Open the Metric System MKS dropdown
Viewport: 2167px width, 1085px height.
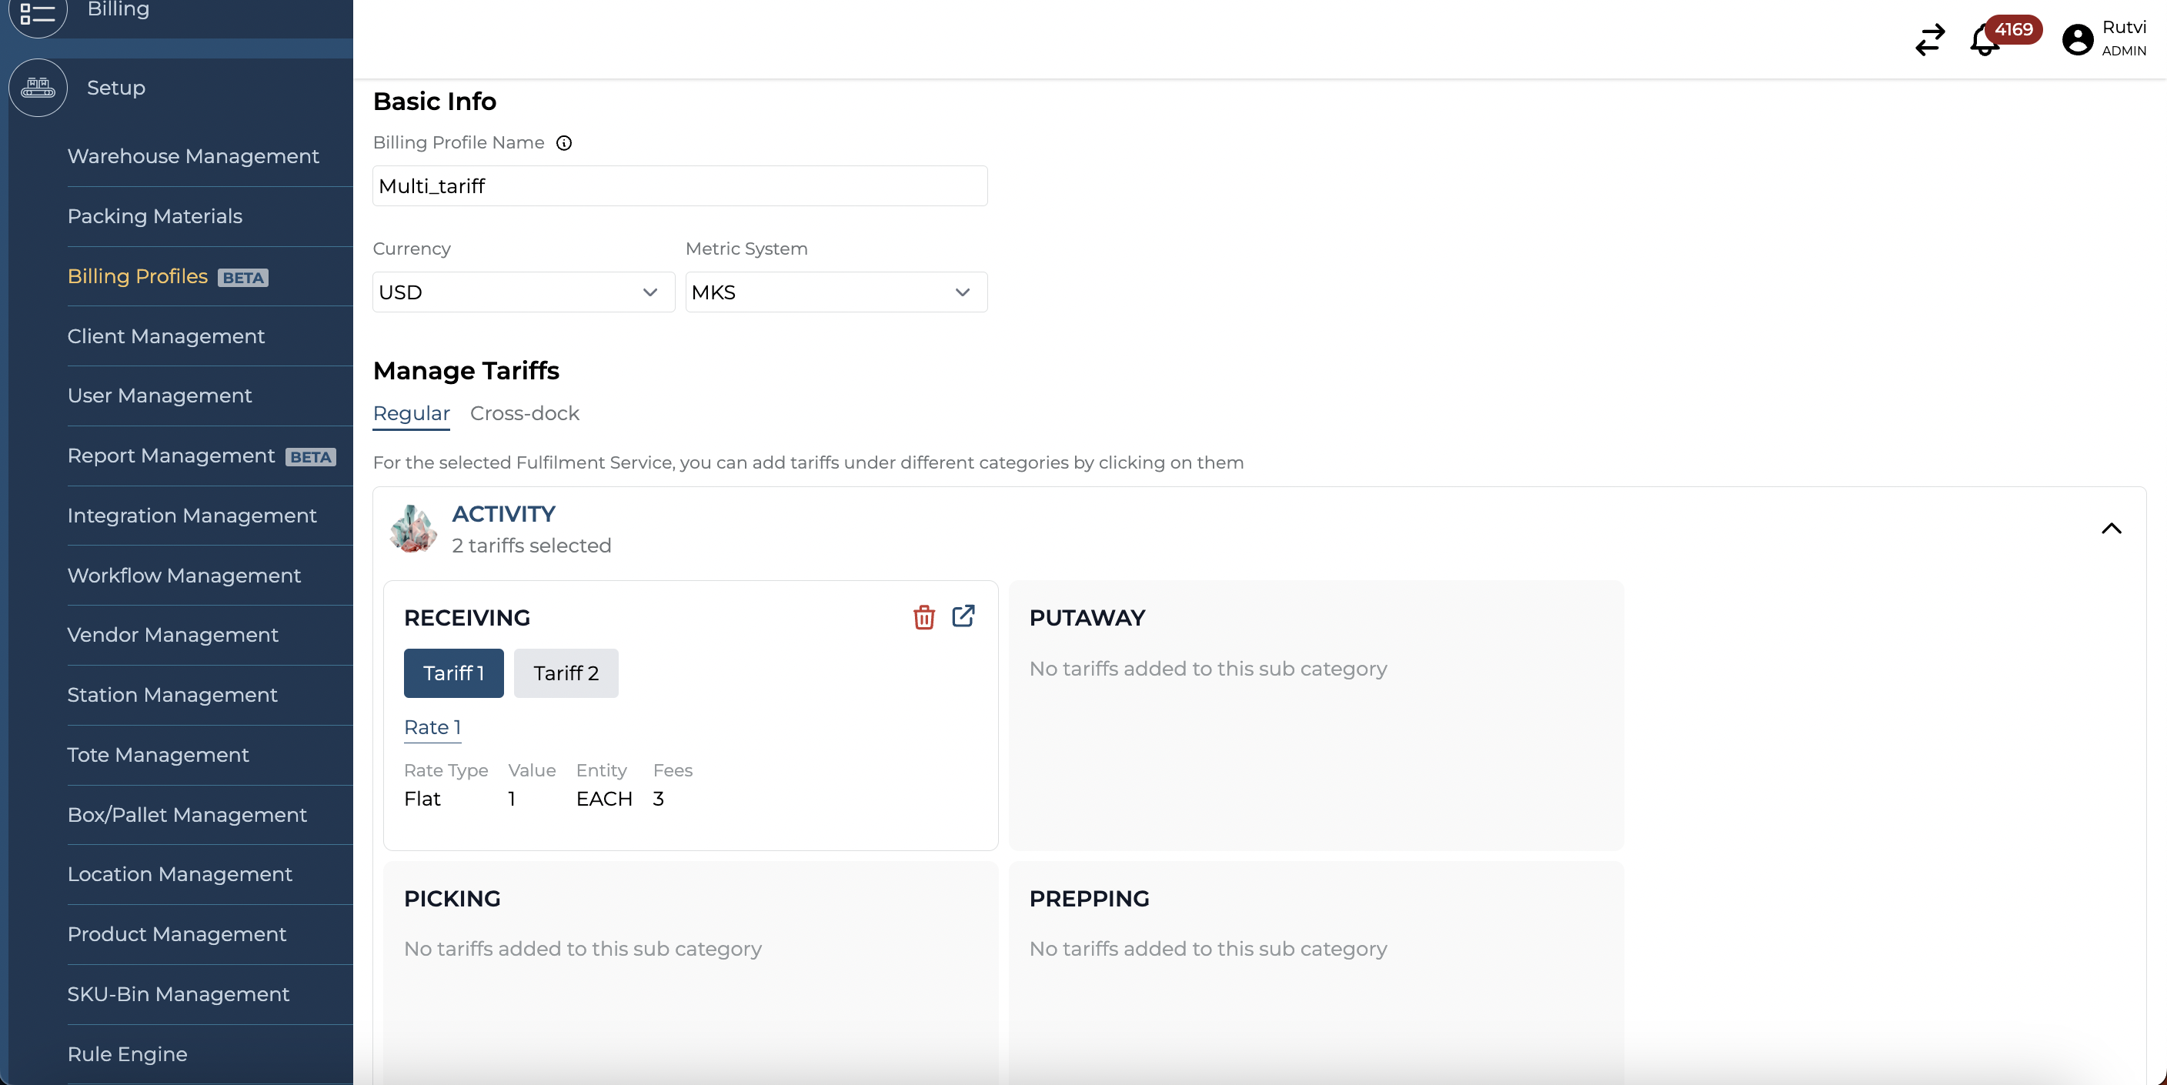[836, 292]
